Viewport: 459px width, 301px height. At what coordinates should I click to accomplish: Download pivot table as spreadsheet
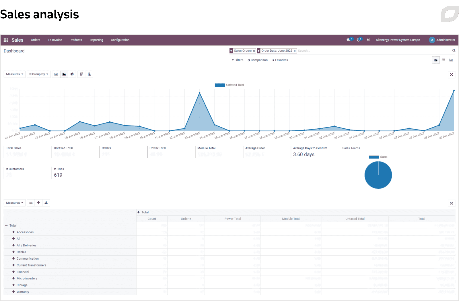[x=46, y=203]
